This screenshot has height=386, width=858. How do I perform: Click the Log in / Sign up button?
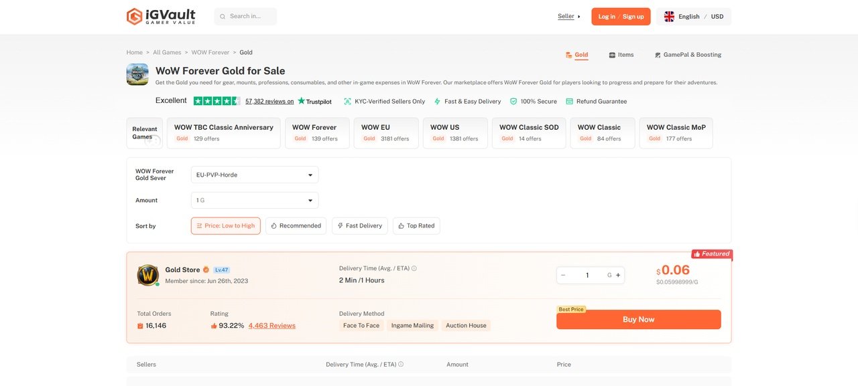pyautogui.click(x=621, y=17)
